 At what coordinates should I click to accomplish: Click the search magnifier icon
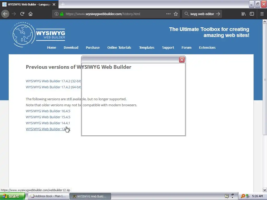186,14
